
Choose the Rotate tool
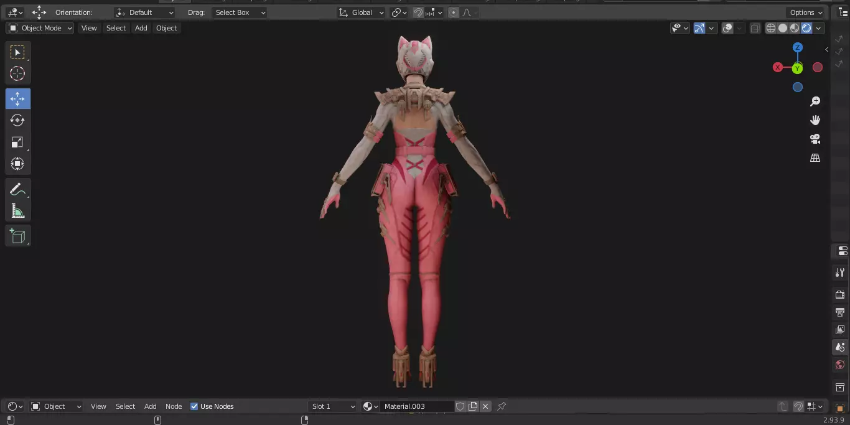point(17,121)
